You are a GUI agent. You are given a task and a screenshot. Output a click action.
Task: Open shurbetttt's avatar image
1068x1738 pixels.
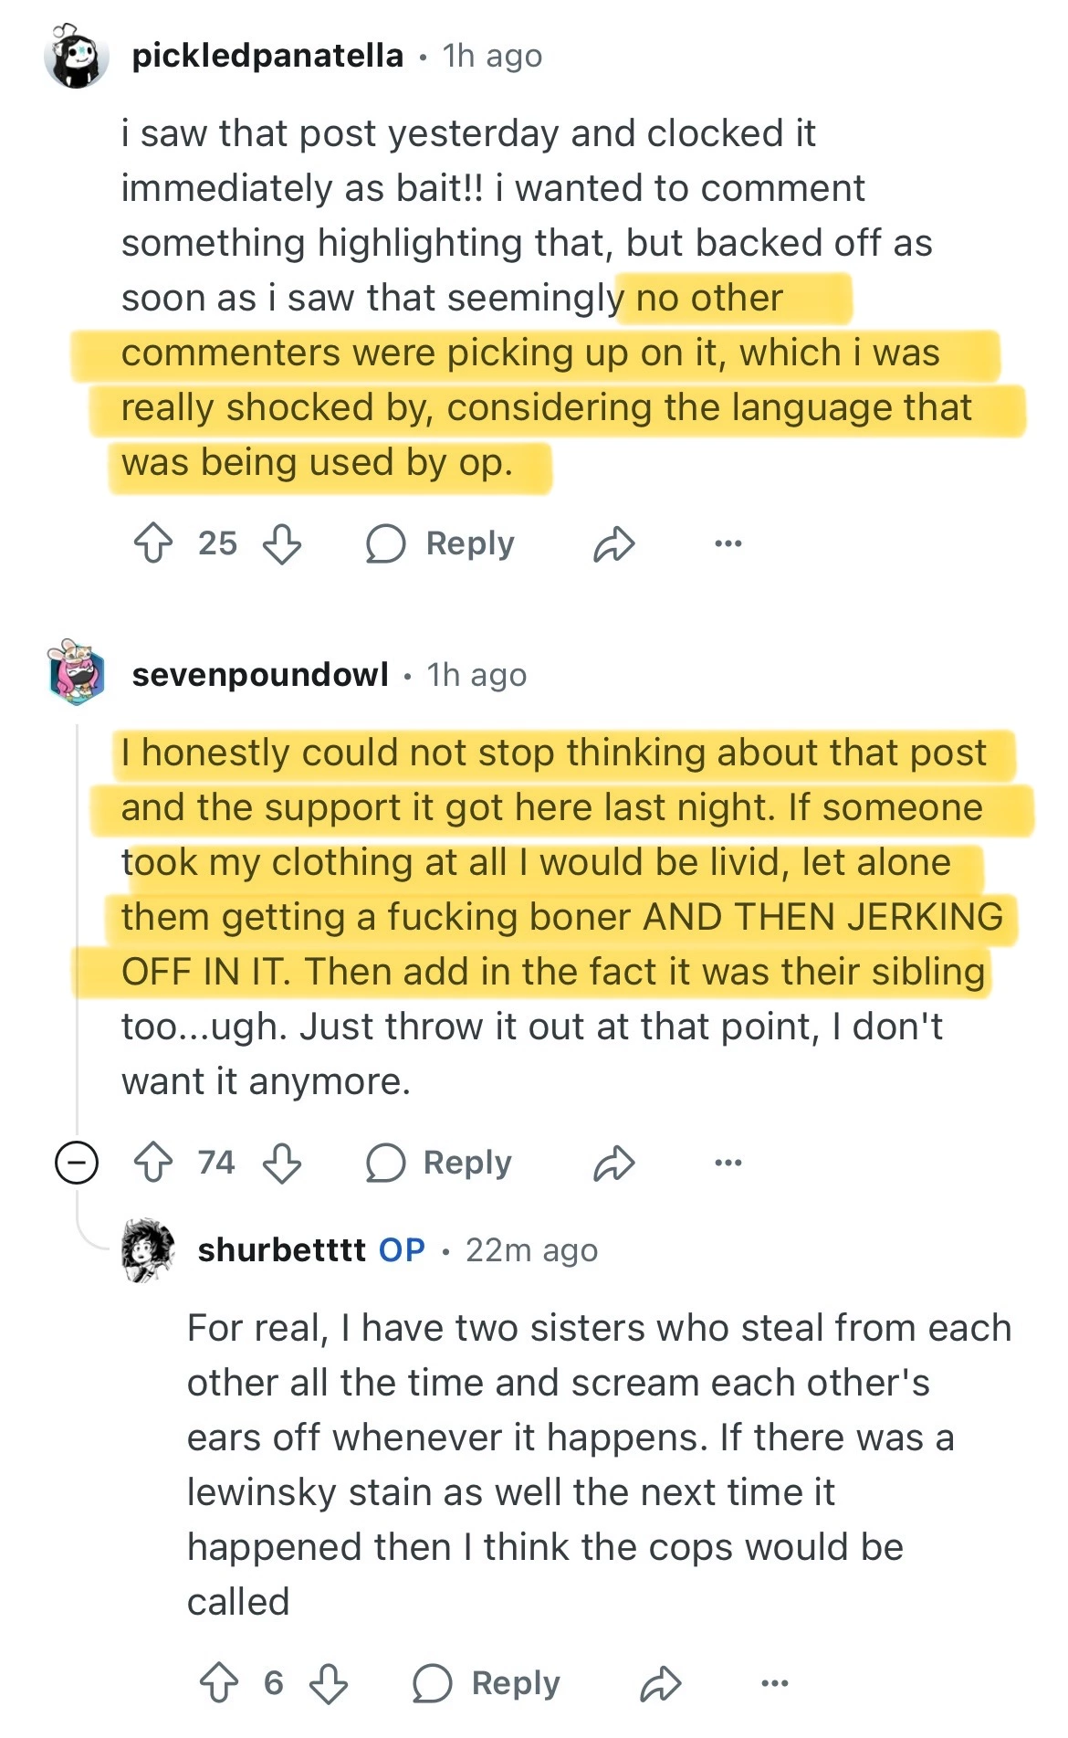148,1249
